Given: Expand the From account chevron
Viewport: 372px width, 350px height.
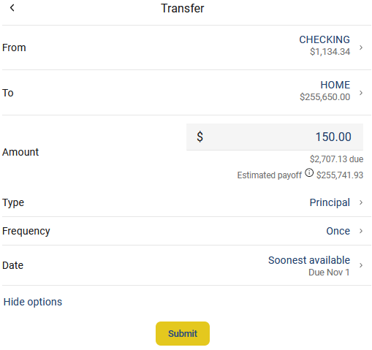Looking at the screenshot, I should tap(361, 47).
